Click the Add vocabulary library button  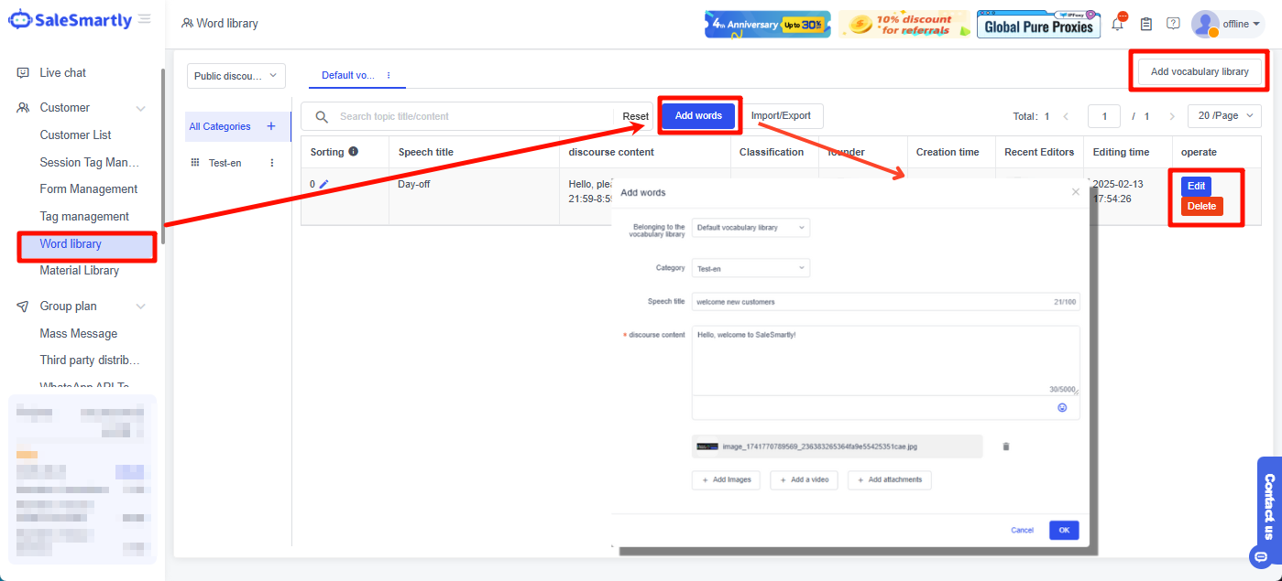pyautogui.click(x=1200, y=71)
